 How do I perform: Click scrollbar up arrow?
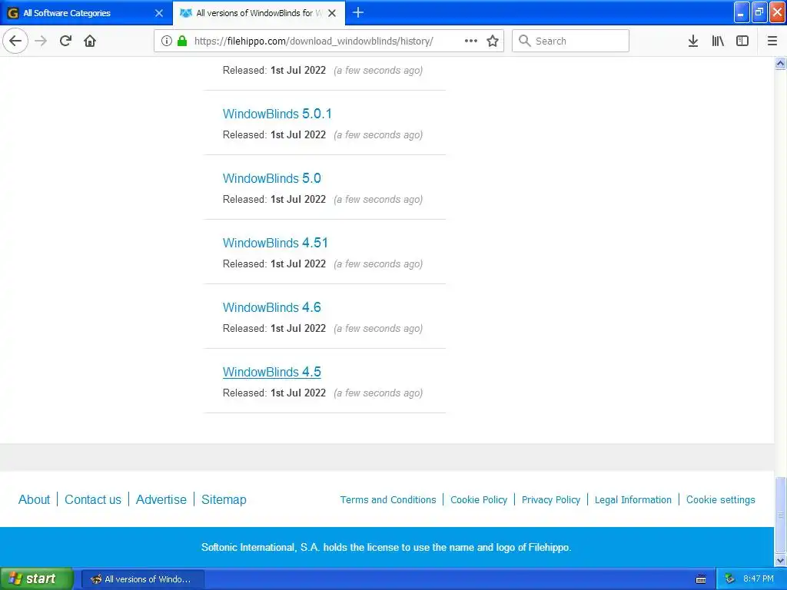pos(781,63)
